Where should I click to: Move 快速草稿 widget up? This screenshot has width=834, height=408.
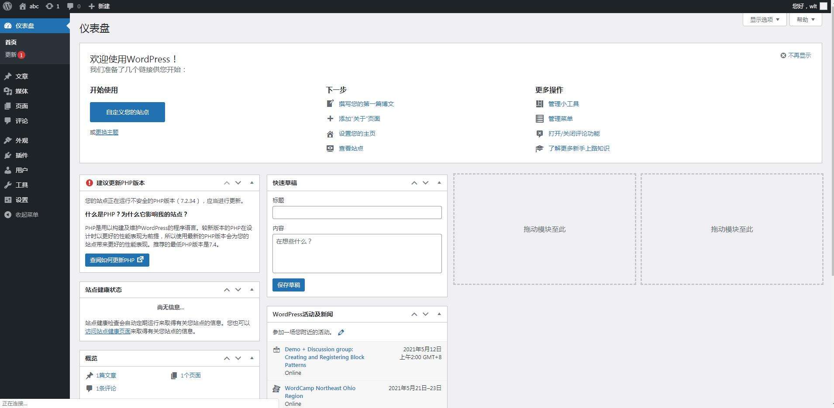(414, 183)
